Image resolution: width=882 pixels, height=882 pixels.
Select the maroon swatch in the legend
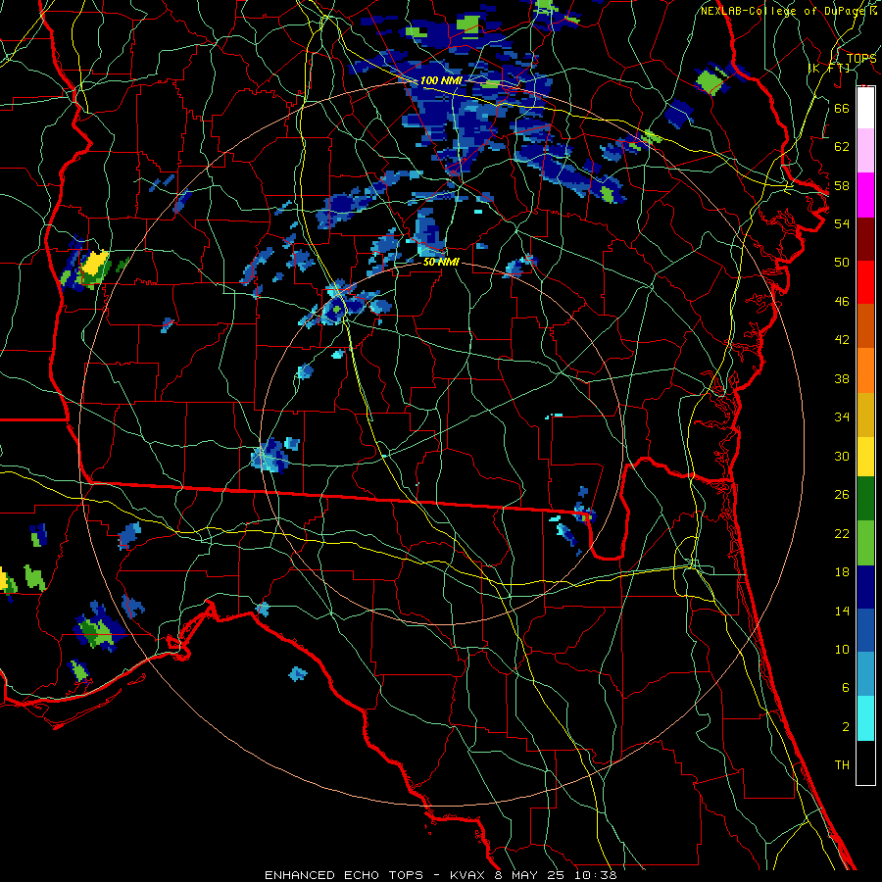click(x=865, y=239)
